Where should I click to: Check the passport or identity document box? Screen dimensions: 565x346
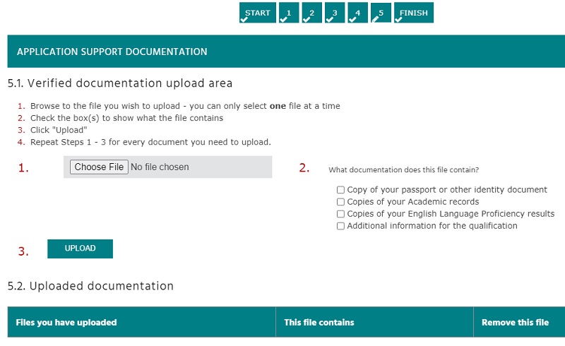coord(341,190)
